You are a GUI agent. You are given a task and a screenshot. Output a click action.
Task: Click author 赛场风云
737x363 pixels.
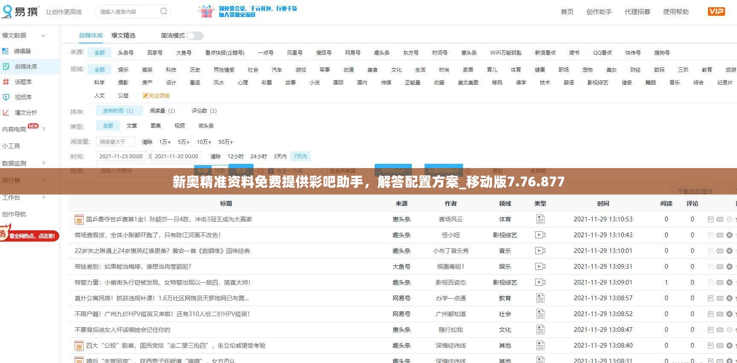pos(451,219)
